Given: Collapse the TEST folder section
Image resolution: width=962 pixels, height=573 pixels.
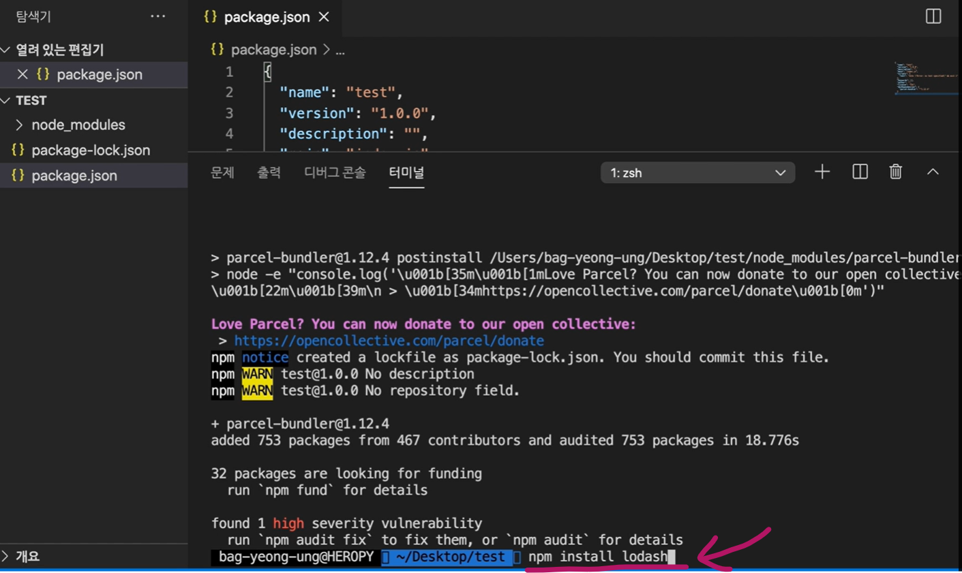Looking at the screenshot, I should [x=5, y=100].
